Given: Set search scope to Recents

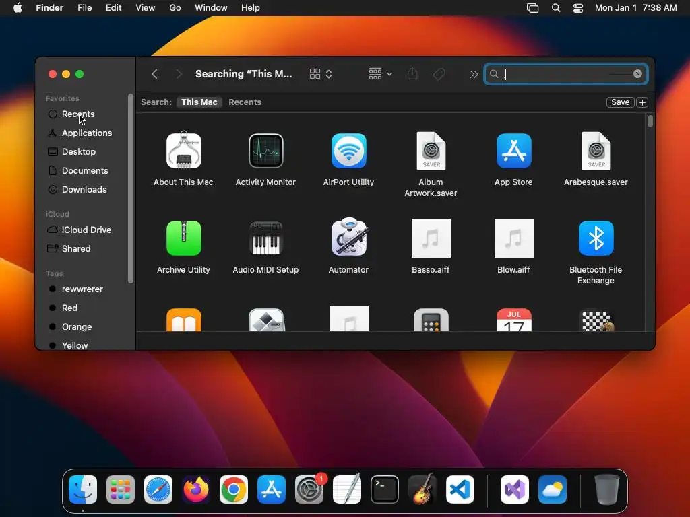Looking at the screenshot, I should (x=245, y=102).
